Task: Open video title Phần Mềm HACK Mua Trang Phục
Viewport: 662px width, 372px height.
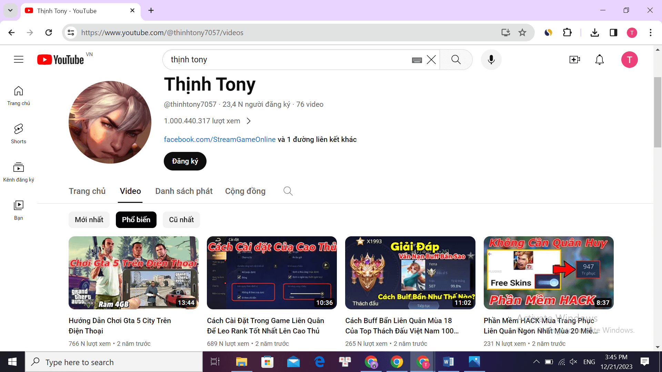Action: [x=540, y=325]
